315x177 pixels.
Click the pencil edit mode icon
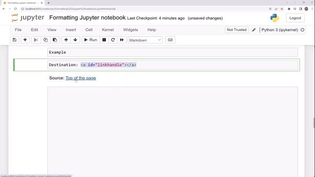pyautogui.click(x=254, y=30)
